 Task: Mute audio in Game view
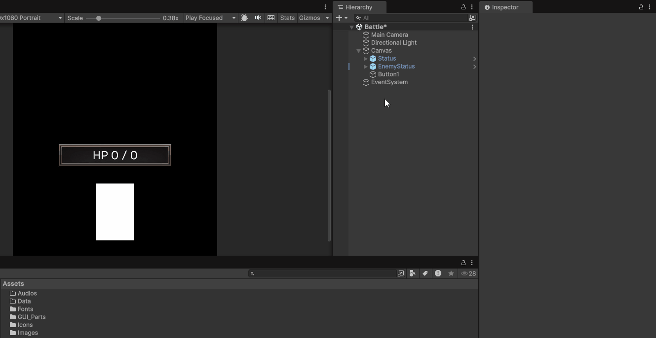pos(258,18)
